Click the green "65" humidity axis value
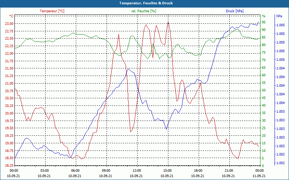289x180 pixels. 264,68
